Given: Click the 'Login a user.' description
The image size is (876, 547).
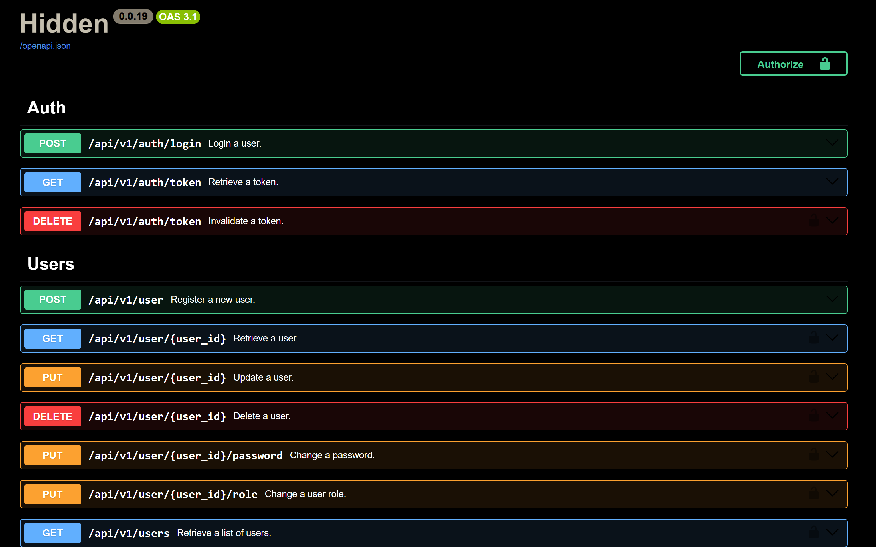Looking at the screenshot, I should point(234,143).
